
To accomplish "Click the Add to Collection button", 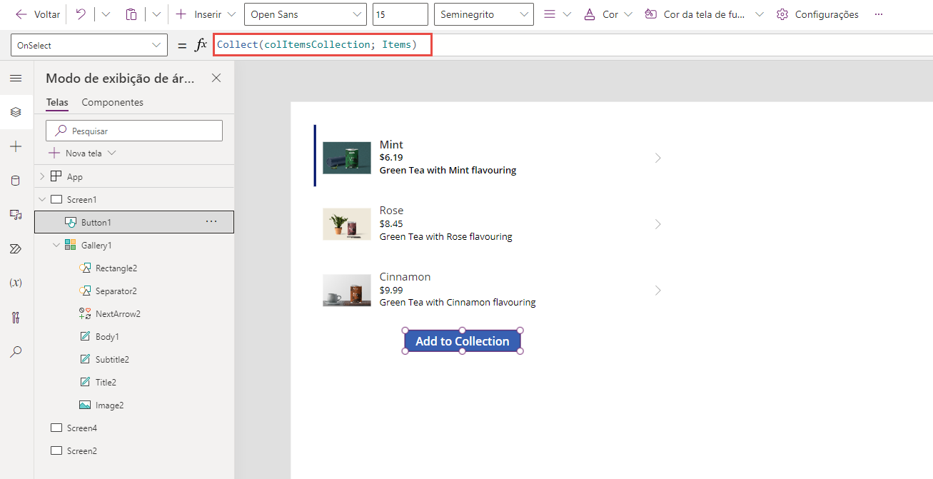I will (463, 341).
